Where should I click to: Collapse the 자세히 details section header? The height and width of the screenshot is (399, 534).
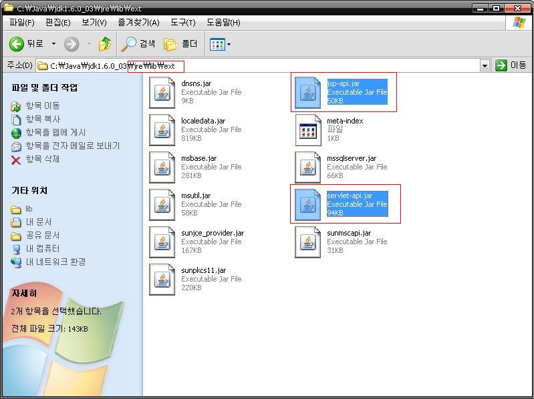coord(24,293)
